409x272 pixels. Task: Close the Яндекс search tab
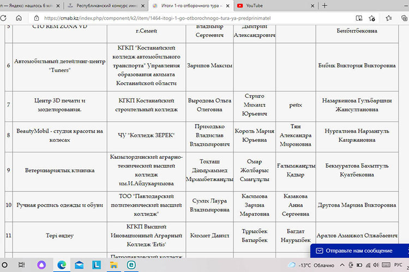point(58,6)
